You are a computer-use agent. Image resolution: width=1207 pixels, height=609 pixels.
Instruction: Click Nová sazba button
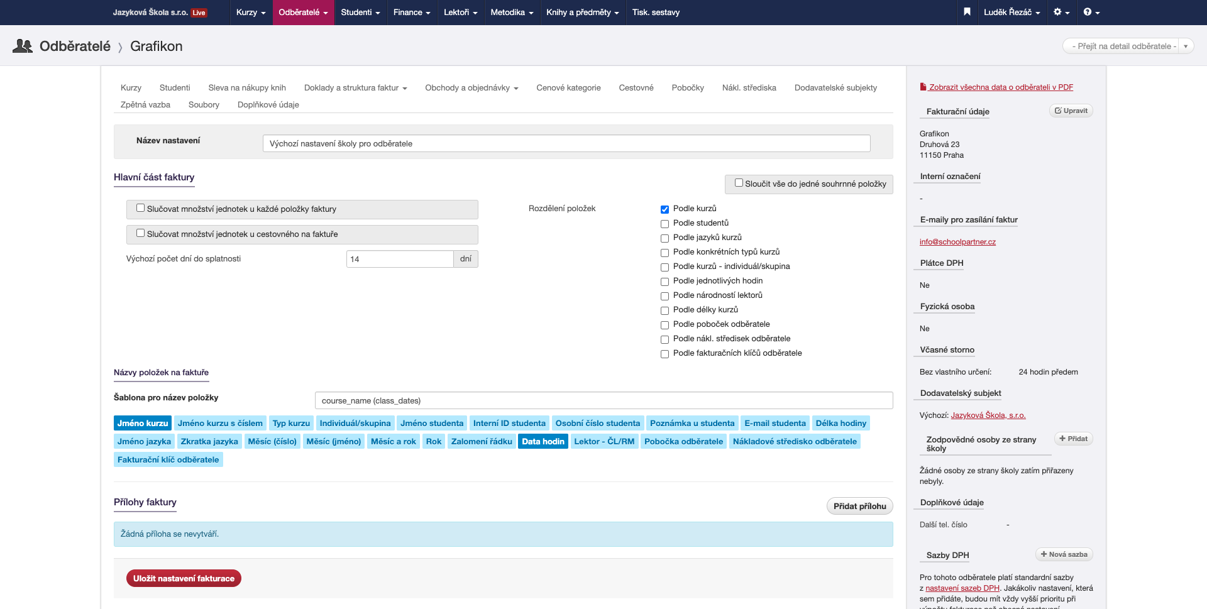click(1064, 554)
